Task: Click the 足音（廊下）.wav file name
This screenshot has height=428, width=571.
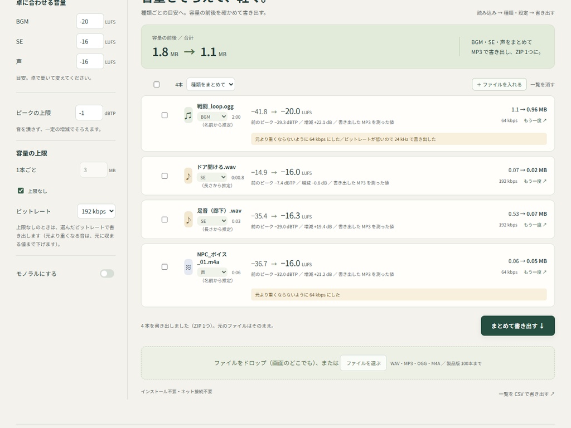Action: click(219, 211)
